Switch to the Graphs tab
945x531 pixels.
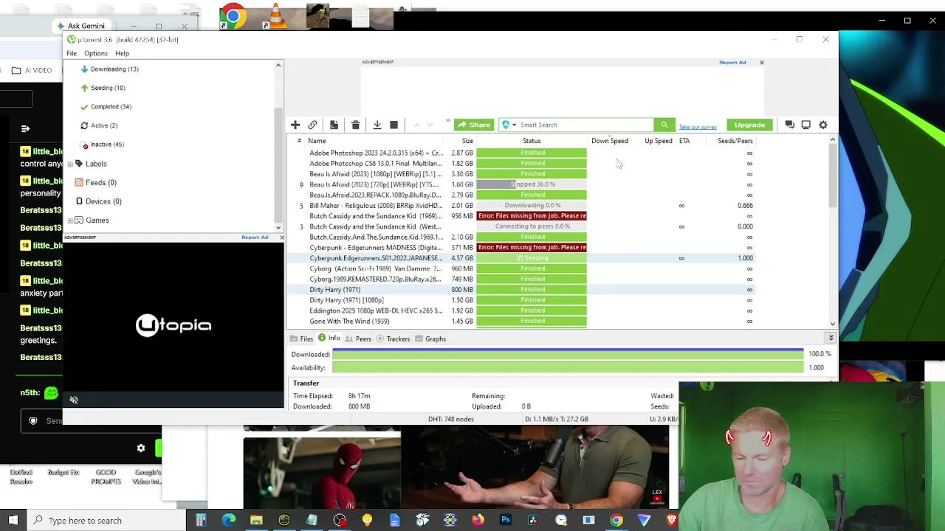click(430, 339)
